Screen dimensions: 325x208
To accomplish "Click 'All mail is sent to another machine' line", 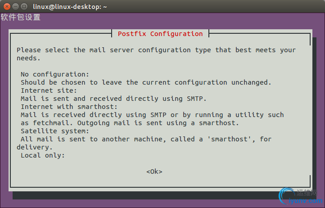I will pos(146,139).
